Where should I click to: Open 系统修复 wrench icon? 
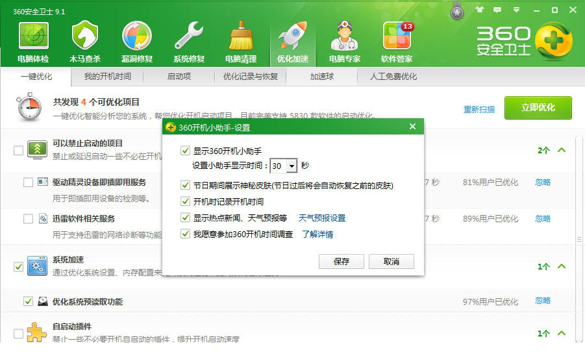[189, 36]
